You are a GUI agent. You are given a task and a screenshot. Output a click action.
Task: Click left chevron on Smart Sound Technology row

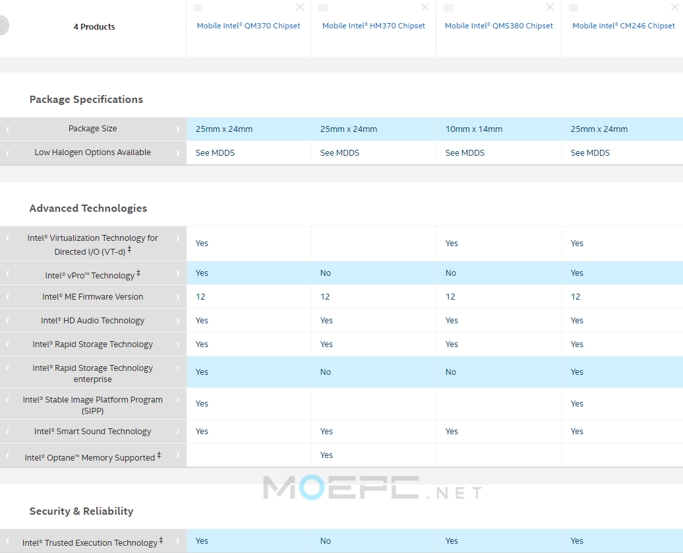click(x=7, y=432)
